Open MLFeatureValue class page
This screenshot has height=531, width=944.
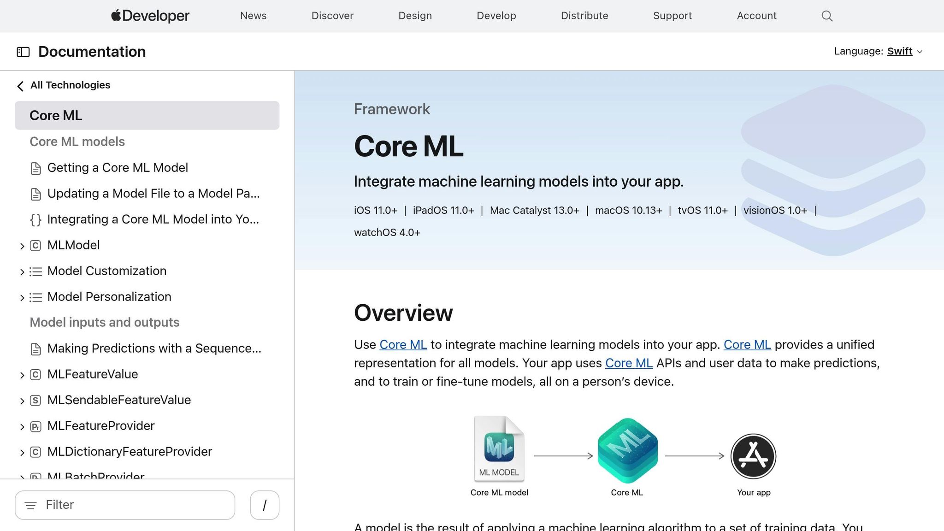[x=93, y=374]
